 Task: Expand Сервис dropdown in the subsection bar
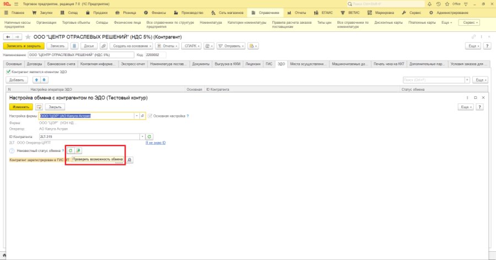tap(470, 23)
